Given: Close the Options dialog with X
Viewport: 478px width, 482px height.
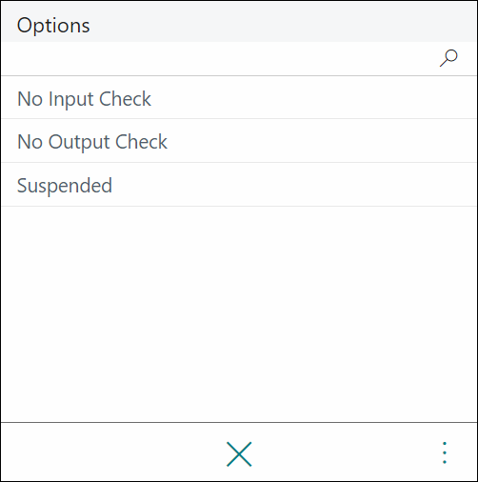Looking at the screenshot, I should [x=239, y=453].
